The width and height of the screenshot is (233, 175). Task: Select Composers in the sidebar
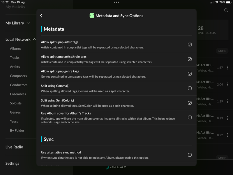click(x=18, y=76)
